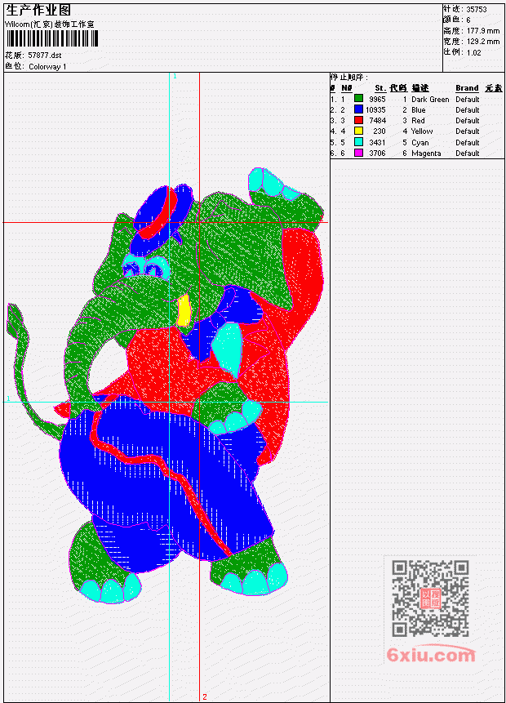Click the Blue description text

419,110
